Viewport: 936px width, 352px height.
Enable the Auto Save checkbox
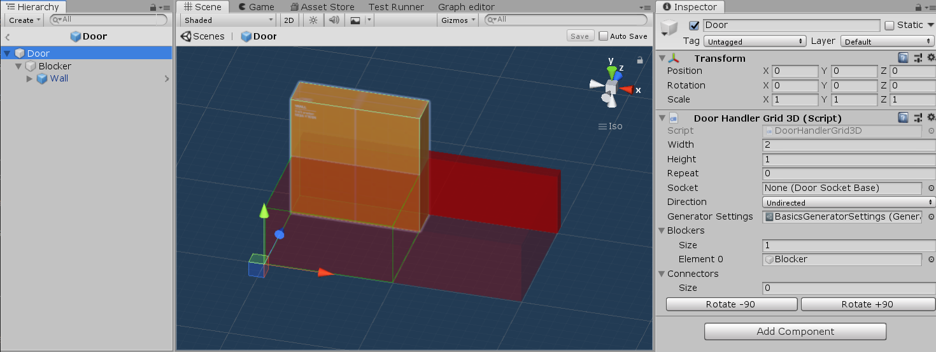(x=604, y=36)
